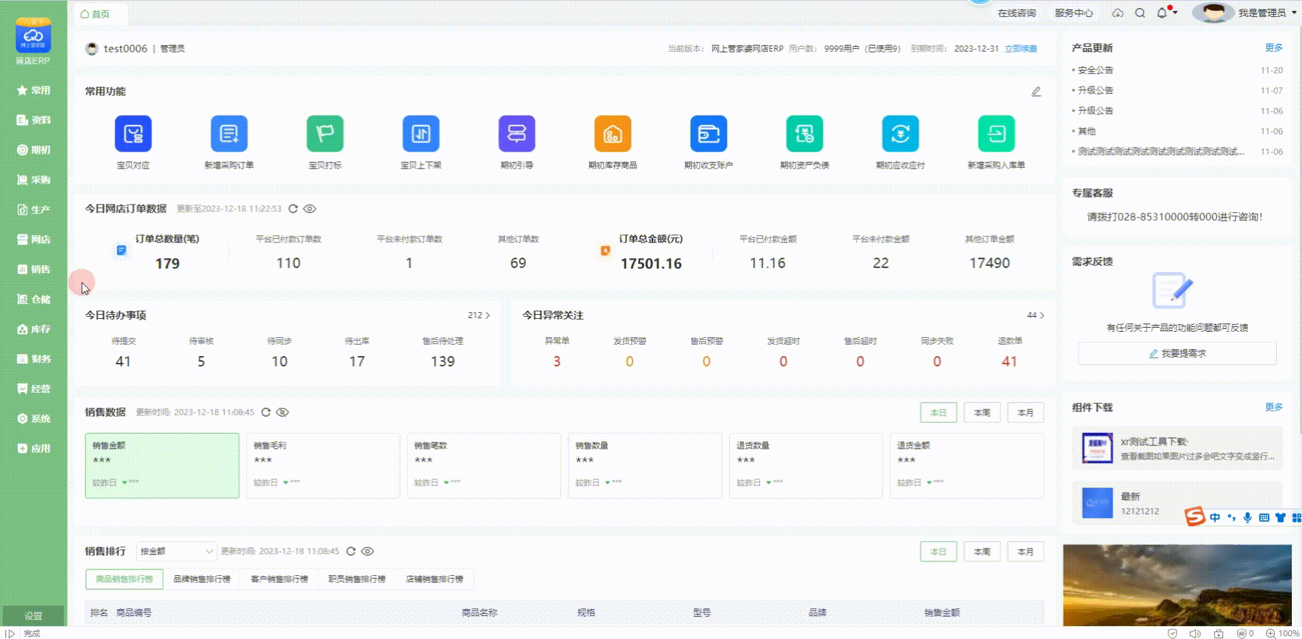Show hidden values in 销售数据 via eye icon
1302x639 pixels.
tap(283, 412)
